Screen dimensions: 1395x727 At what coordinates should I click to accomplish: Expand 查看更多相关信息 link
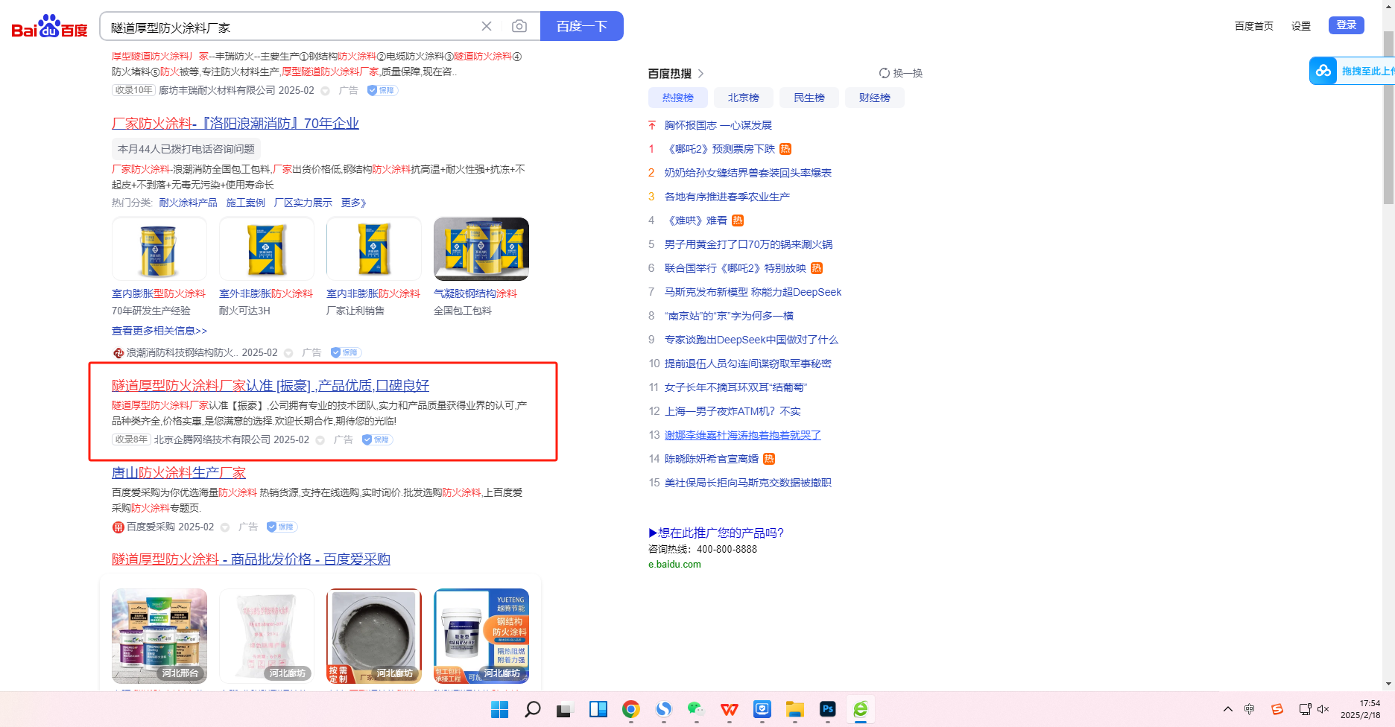(x=159, y=331)
